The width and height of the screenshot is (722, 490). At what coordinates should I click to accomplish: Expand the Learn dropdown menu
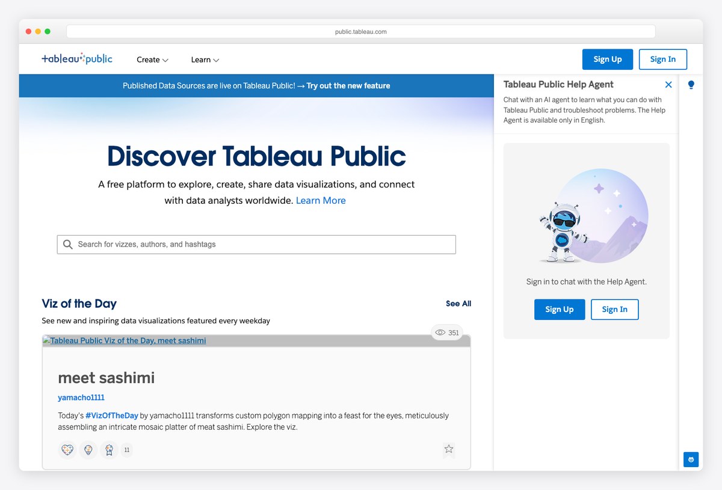(205, 60)
